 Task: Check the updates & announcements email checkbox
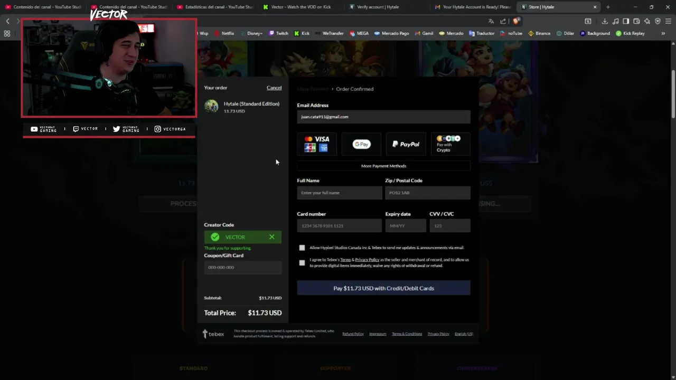click(x=302, y=248)
